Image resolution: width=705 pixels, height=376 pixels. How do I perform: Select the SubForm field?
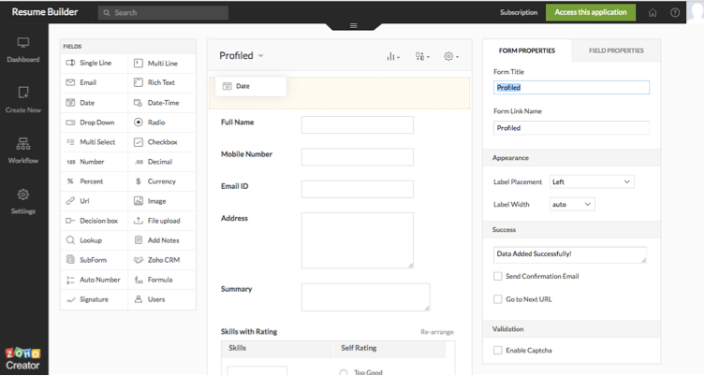click(94, 260)
